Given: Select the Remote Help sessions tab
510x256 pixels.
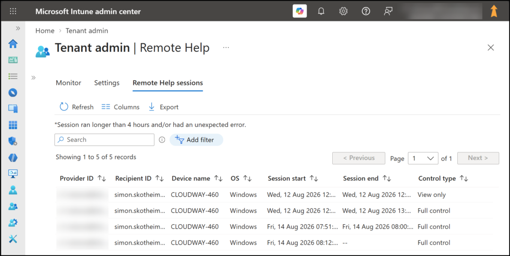Looking at the screenshot, I should (168, 83).
